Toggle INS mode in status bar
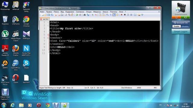The height and width of the screenshot is (108, 193). [x=155, y=88]
